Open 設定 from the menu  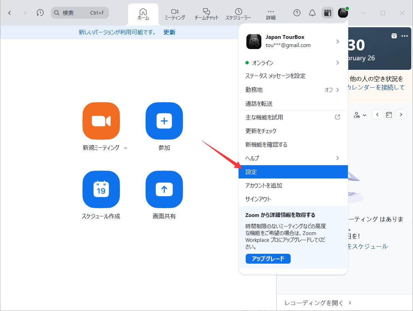point(293,172)
